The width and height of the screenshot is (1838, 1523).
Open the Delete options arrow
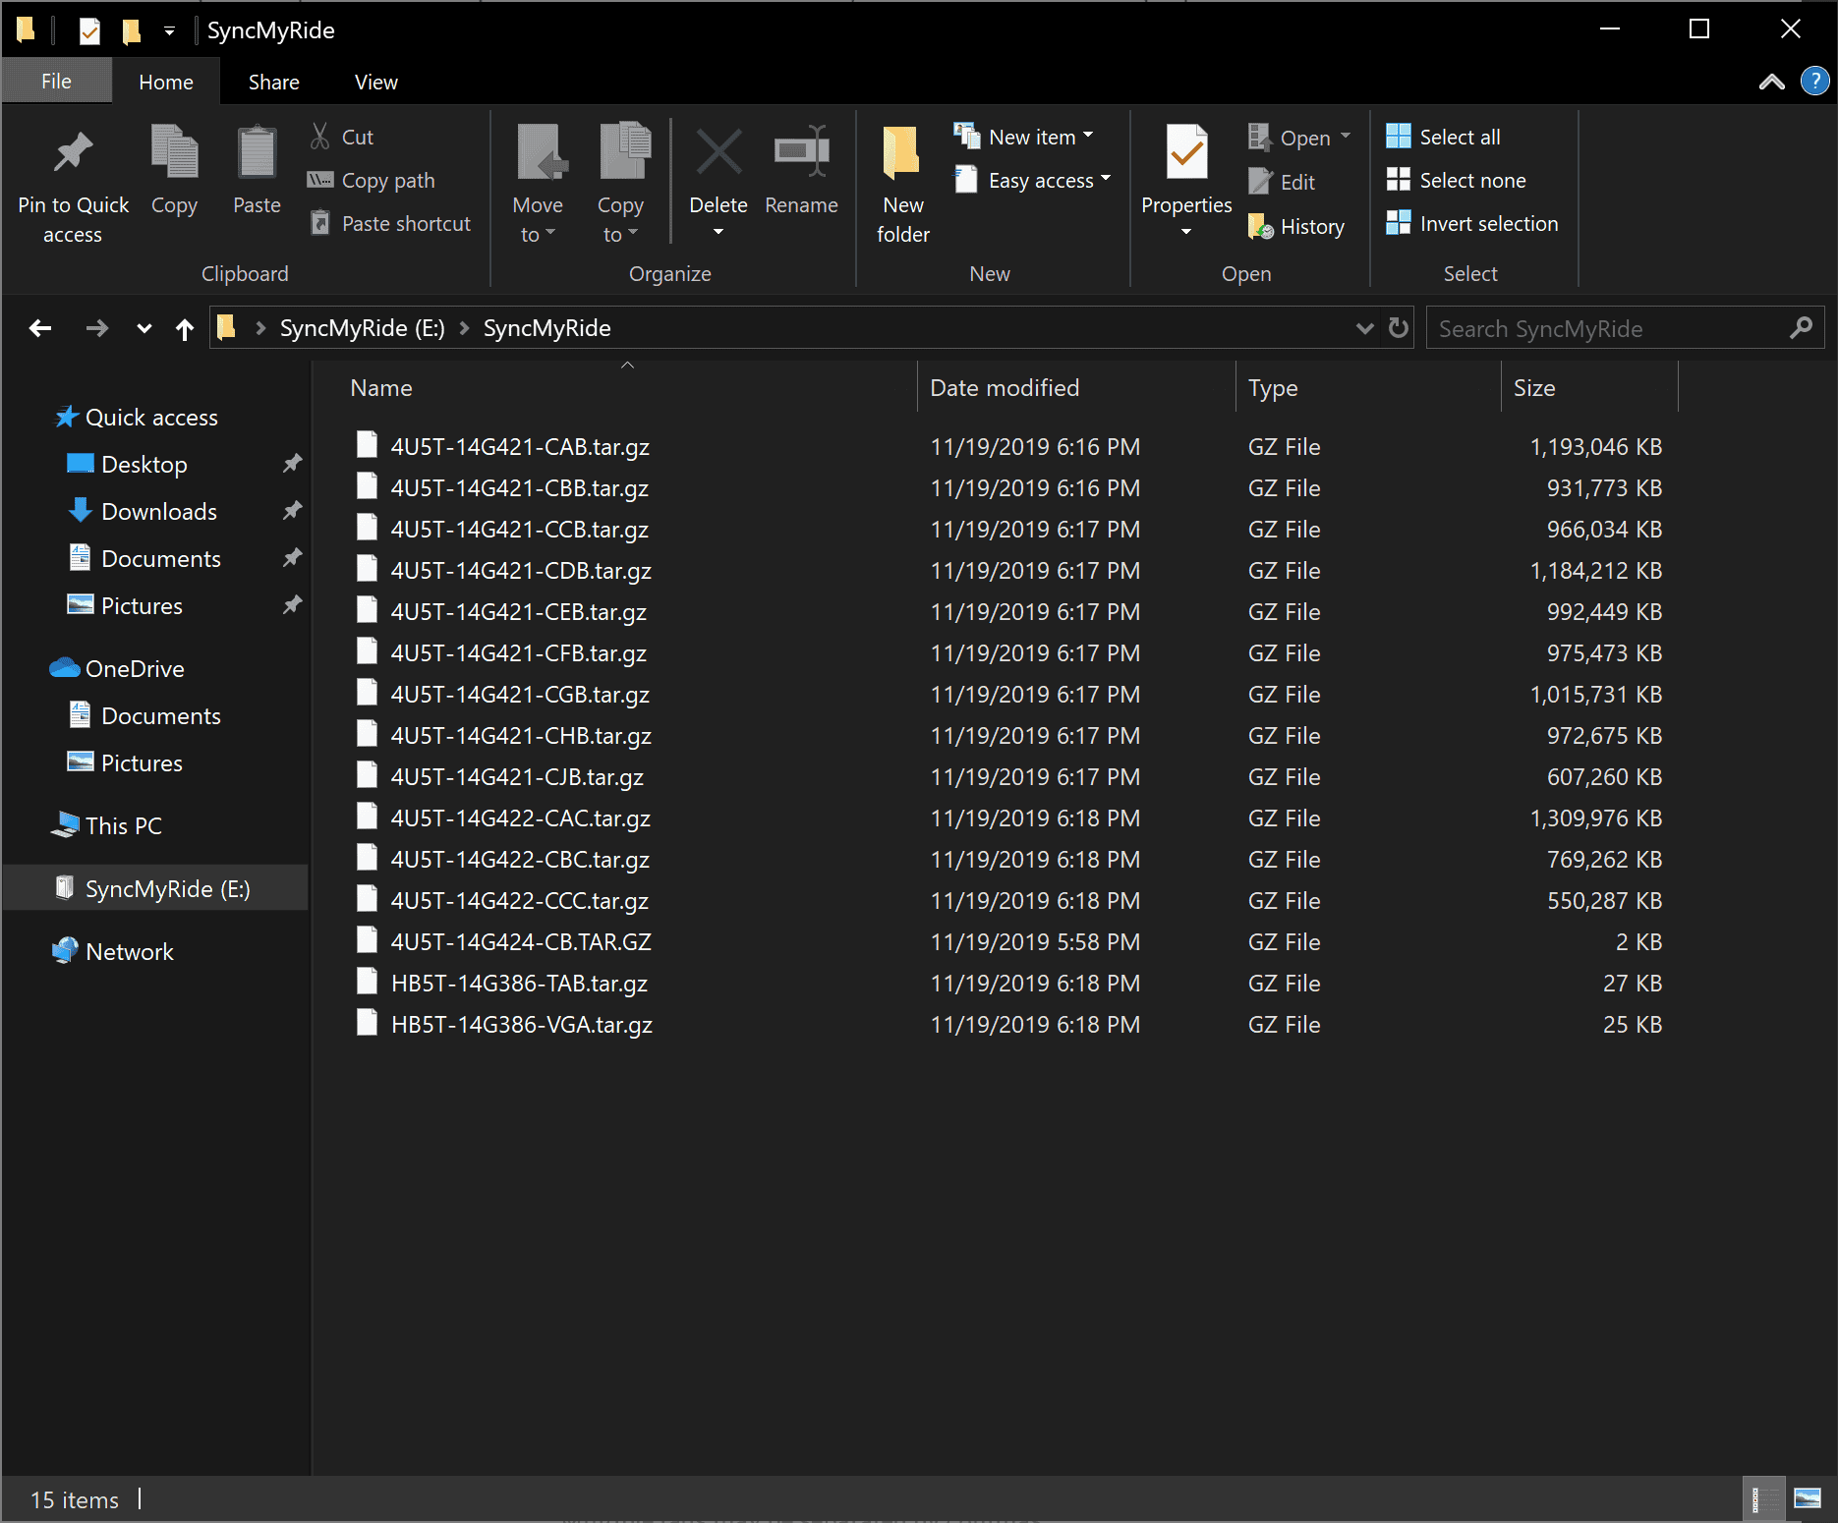718,232
